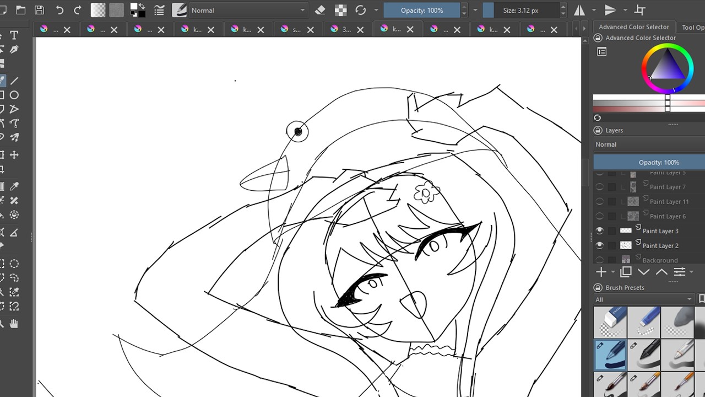Redo the last undone action
705x397 pixels.
pos(78,10)
